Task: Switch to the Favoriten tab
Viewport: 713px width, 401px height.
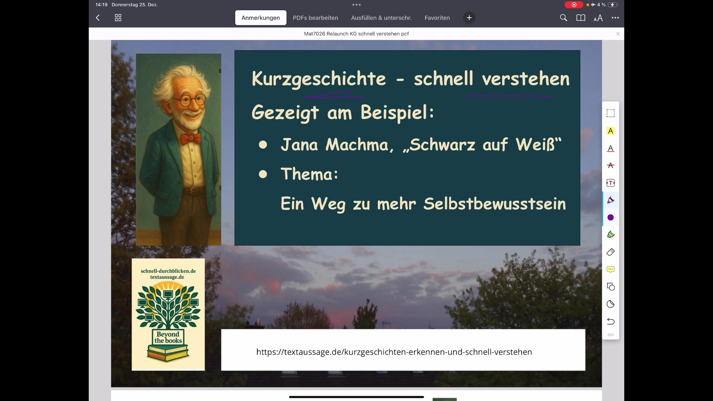Action: click(437, 17)
